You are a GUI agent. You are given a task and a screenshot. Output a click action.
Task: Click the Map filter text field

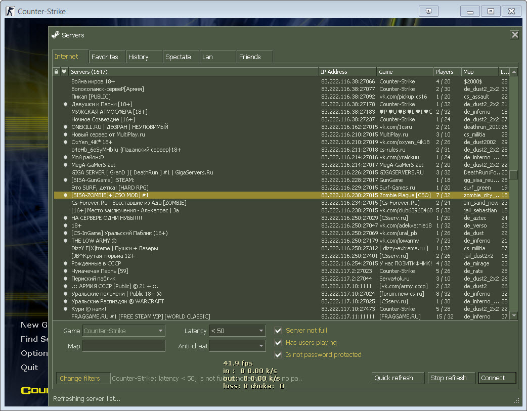click(x=123, y=346)
